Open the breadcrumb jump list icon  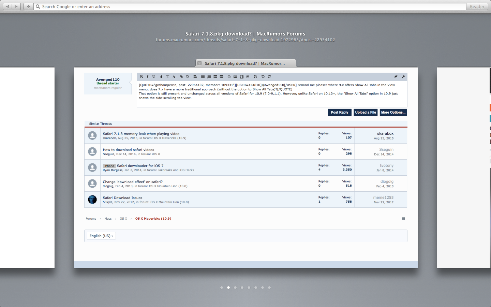[403, 219]
